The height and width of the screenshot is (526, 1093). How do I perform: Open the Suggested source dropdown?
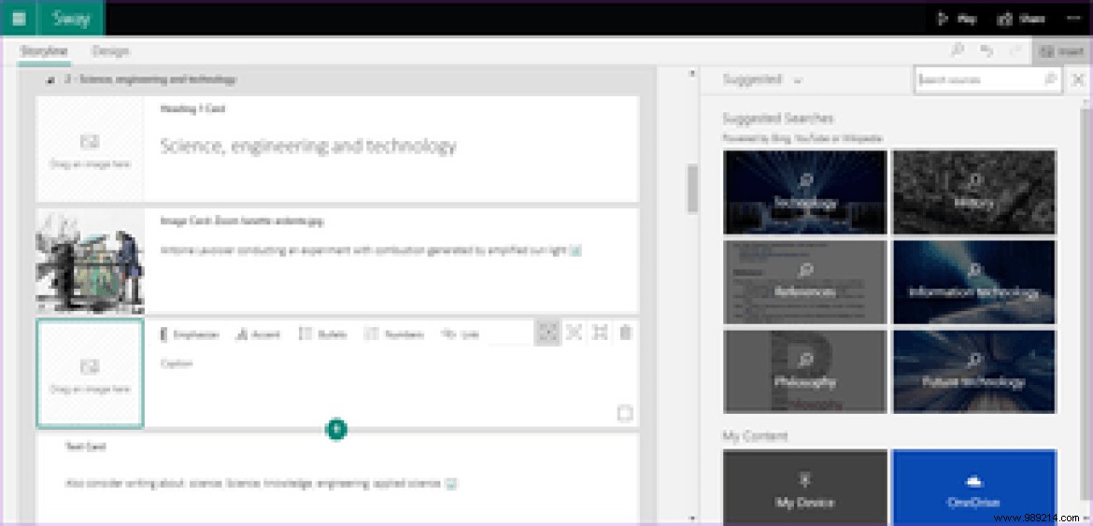pos(762,80)
